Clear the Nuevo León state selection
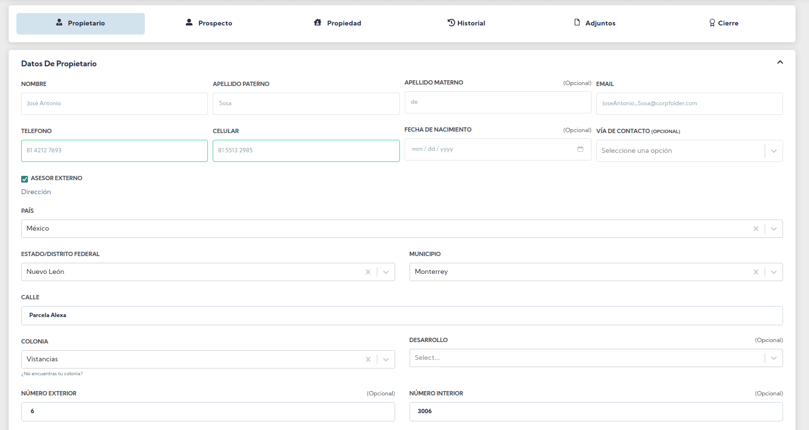The width and height of the screenshot is (809, 430). coord(368,272)
